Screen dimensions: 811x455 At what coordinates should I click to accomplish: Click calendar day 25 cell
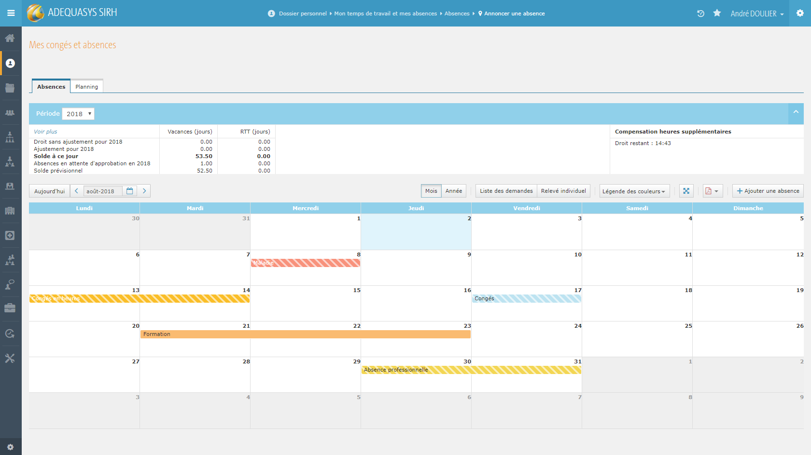(637, 339)
